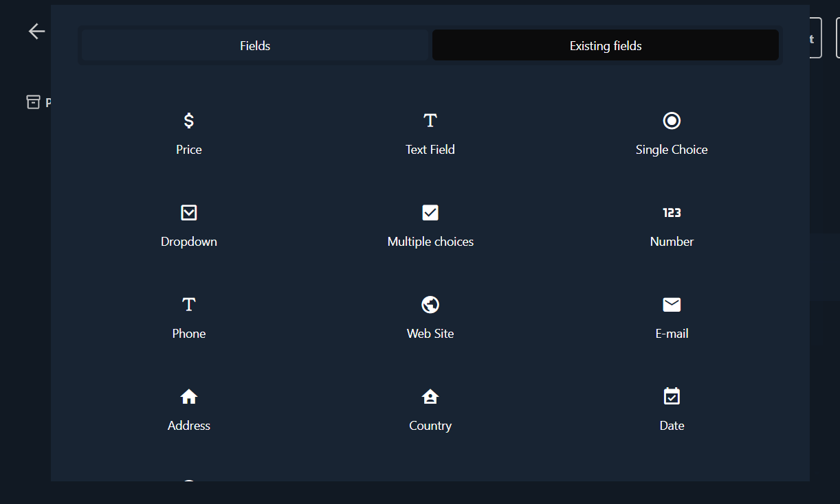Click the partially hidden top-right outlined button
Viewport: 840px width, 504px height.
pyautogui.click(x=815, y=38)
